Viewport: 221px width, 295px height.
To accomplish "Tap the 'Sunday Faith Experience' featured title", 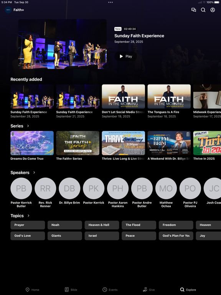I will coord(139,36).
